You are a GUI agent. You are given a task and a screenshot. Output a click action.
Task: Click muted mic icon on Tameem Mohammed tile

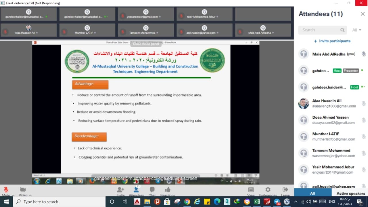point(123,31)
